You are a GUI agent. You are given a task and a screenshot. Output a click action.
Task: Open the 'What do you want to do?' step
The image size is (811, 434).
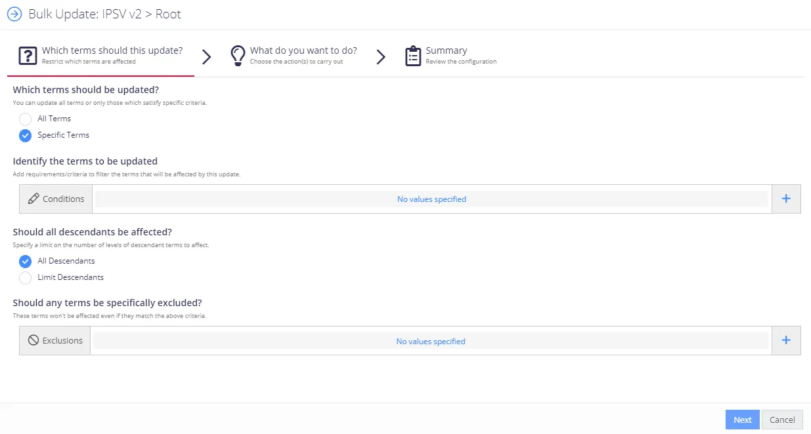[x=294, y=56]
